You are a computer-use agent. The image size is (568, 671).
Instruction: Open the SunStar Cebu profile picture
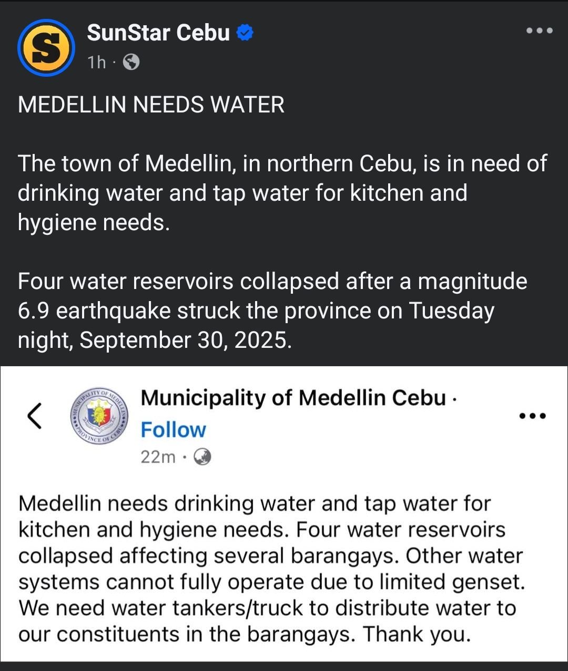pos(46,48)
